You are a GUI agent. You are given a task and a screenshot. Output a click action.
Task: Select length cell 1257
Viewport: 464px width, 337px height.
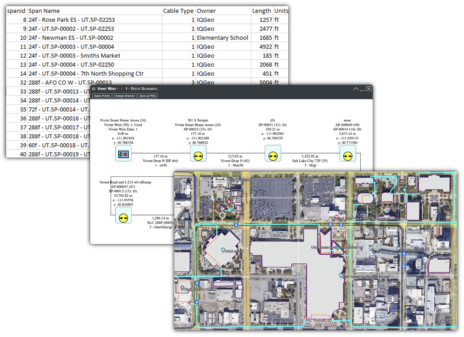(x=262, y=20)
